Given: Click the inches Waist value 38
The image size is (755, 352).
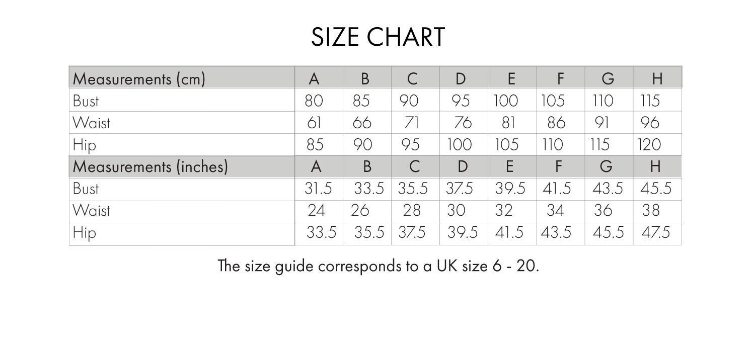Looking at the screenshot, I should point(650,210).
